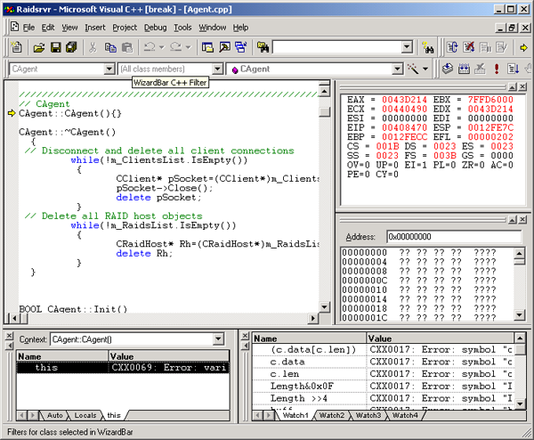Undo the last edit
The image size is (534, 440).
click(150, 47)
